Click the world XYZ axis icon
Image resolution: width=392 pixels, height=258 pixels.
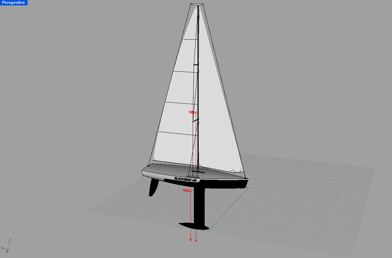point(7,245)
